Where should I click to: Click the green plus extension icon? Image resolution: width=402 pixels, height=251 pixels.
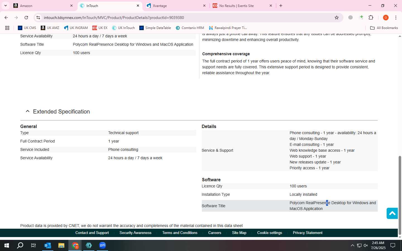pyautogui.click(x=361, y=17)
